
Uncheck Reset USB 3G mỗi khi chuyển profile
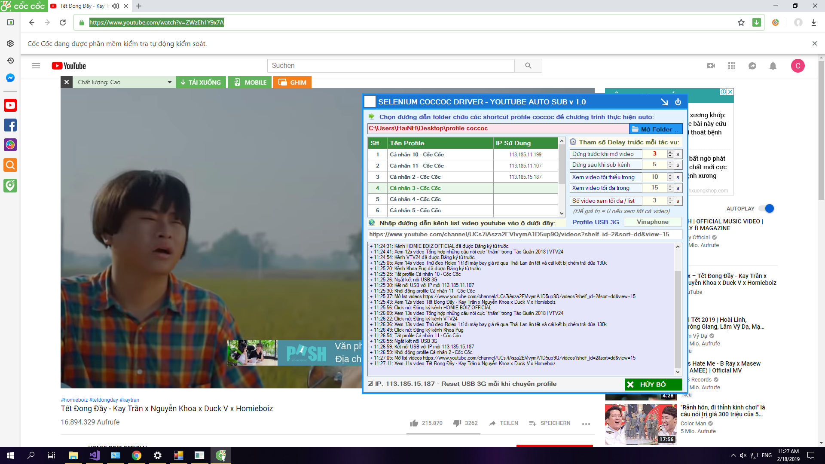370,384
